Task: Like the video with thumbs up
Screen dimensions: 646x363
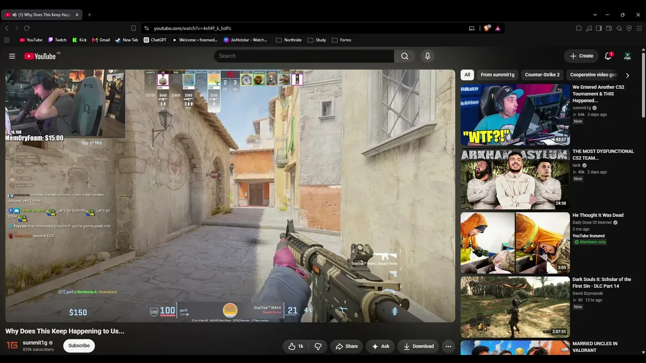Action: pos(296,346)
